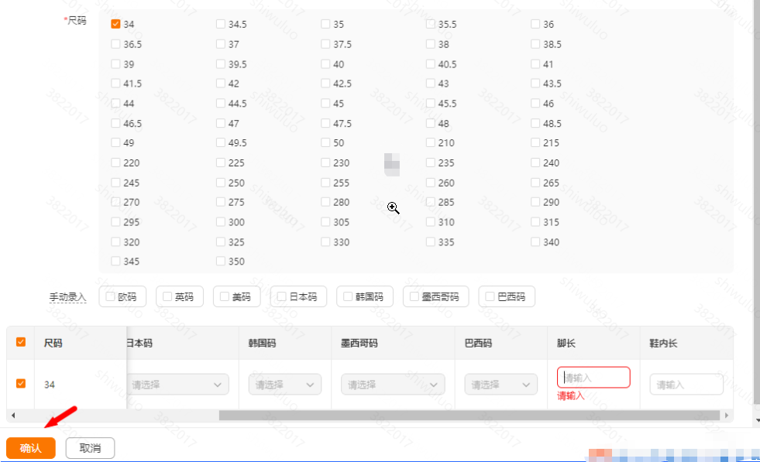
Task: Click the 确认 confirm button
Action: pos(30,447)
